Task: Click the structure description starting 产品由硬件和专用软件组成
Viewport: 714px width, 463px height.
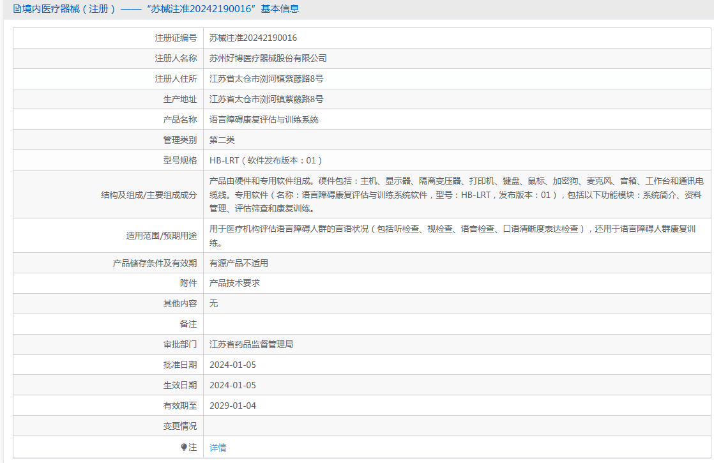Action: click(456, 195)
